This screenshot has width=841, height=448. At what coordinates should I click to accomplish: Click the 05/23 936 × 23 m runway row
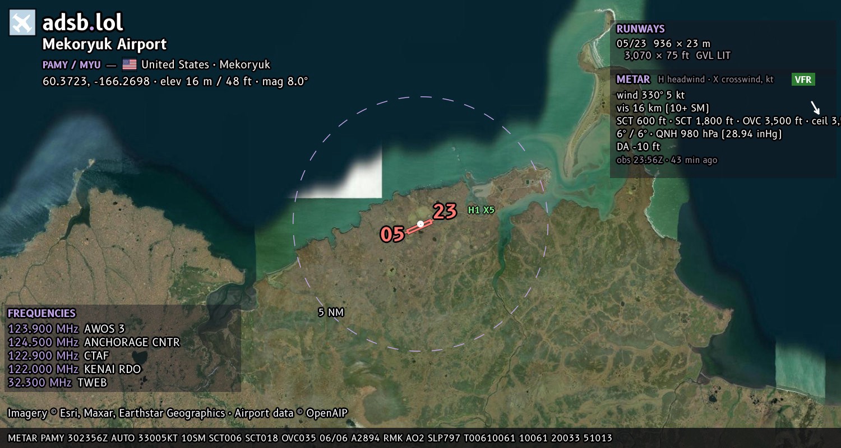pos(663,43)
